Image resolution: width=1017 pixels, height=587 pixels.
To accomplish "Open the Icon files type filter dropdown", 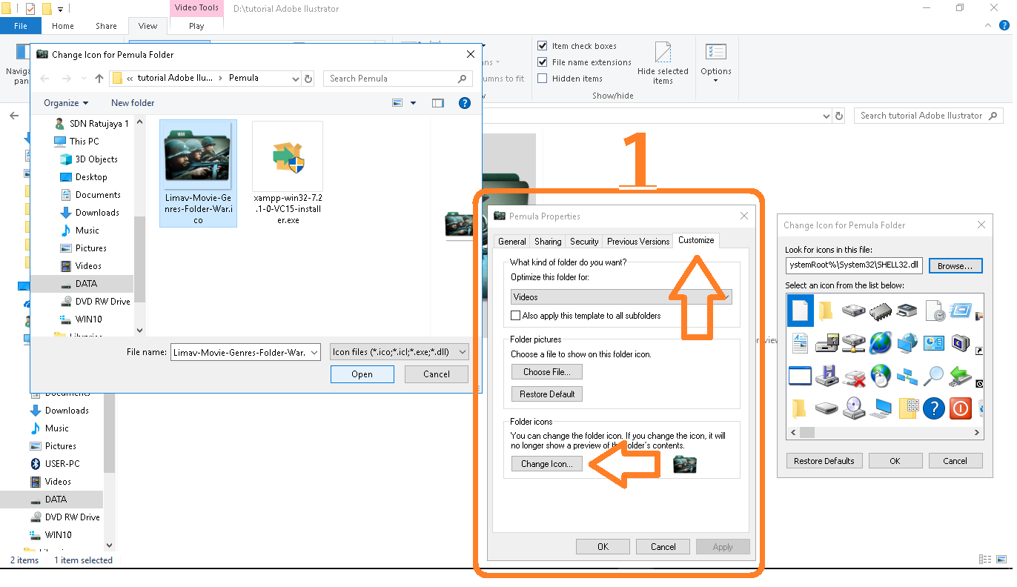I will click(400, 353).
